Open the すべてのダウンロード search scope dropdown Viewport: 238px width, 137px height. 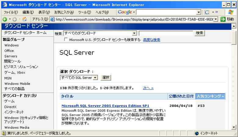point(134,33)
